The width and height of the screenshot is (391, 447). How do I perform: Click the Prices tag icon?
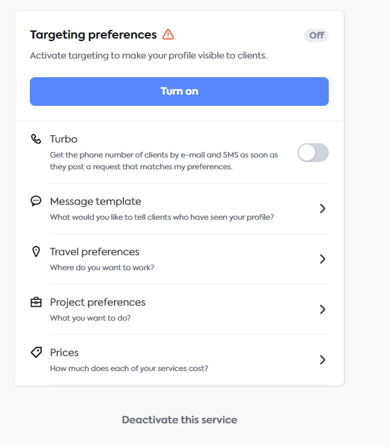coord(36,352)
